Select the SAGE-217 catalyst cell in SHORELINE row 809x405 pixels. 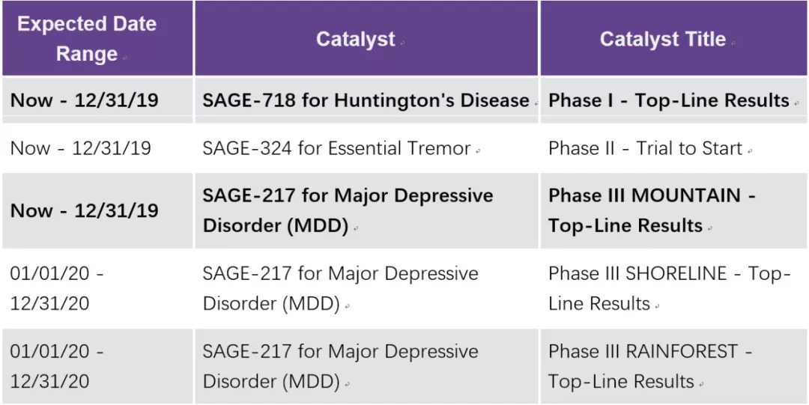pyautogui.click(x=340, y=288)
